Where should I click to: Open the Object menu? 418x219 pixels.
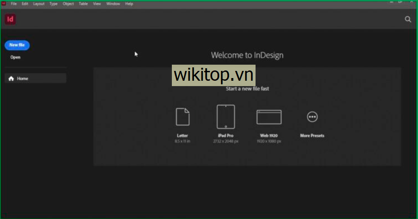click(x=68, y=4)
